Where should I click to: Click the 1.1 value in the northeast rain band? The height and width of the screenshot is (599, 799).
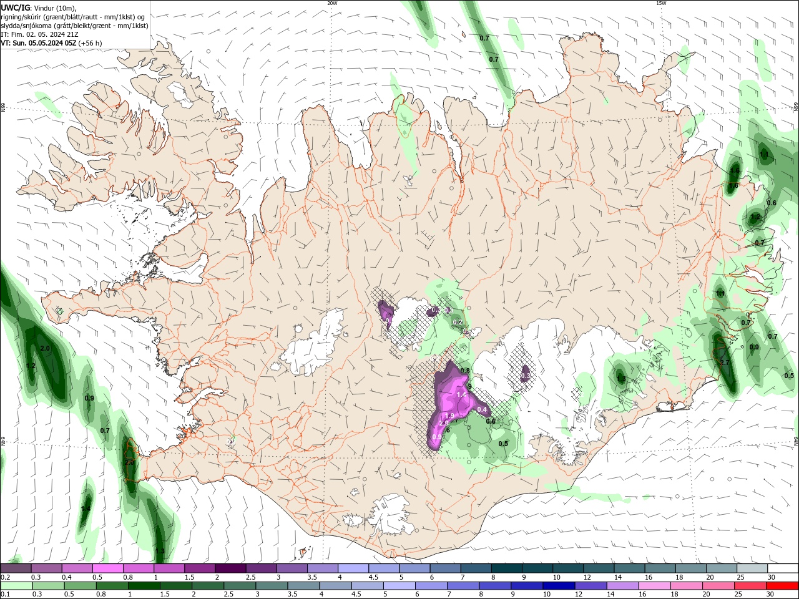coord(764,154)
